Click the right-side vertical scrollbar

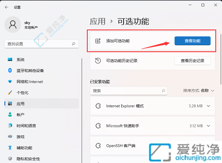click(221, 59)
